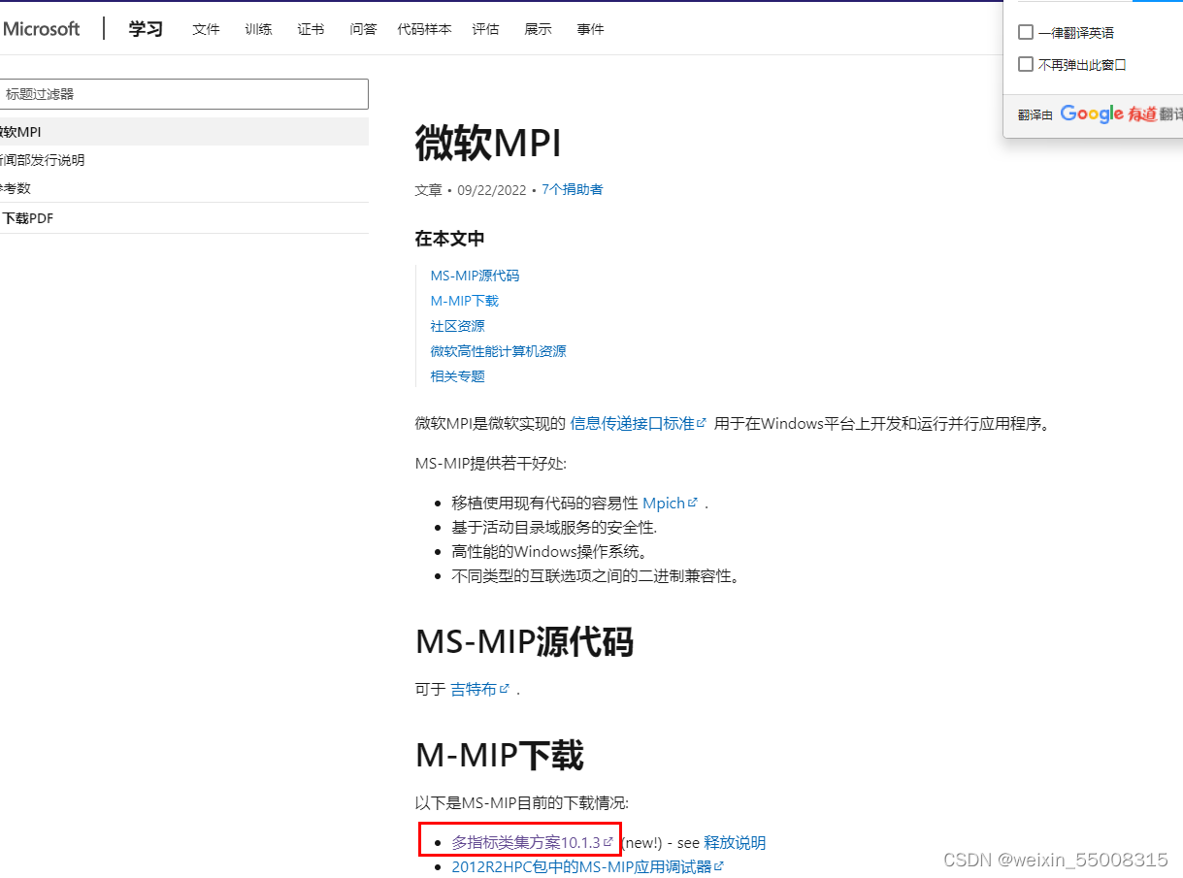This screenshot has width=1183, height=878.
Task: Enable the 一律翻译英语 checkbox
Action: [x=1026, y=32]
